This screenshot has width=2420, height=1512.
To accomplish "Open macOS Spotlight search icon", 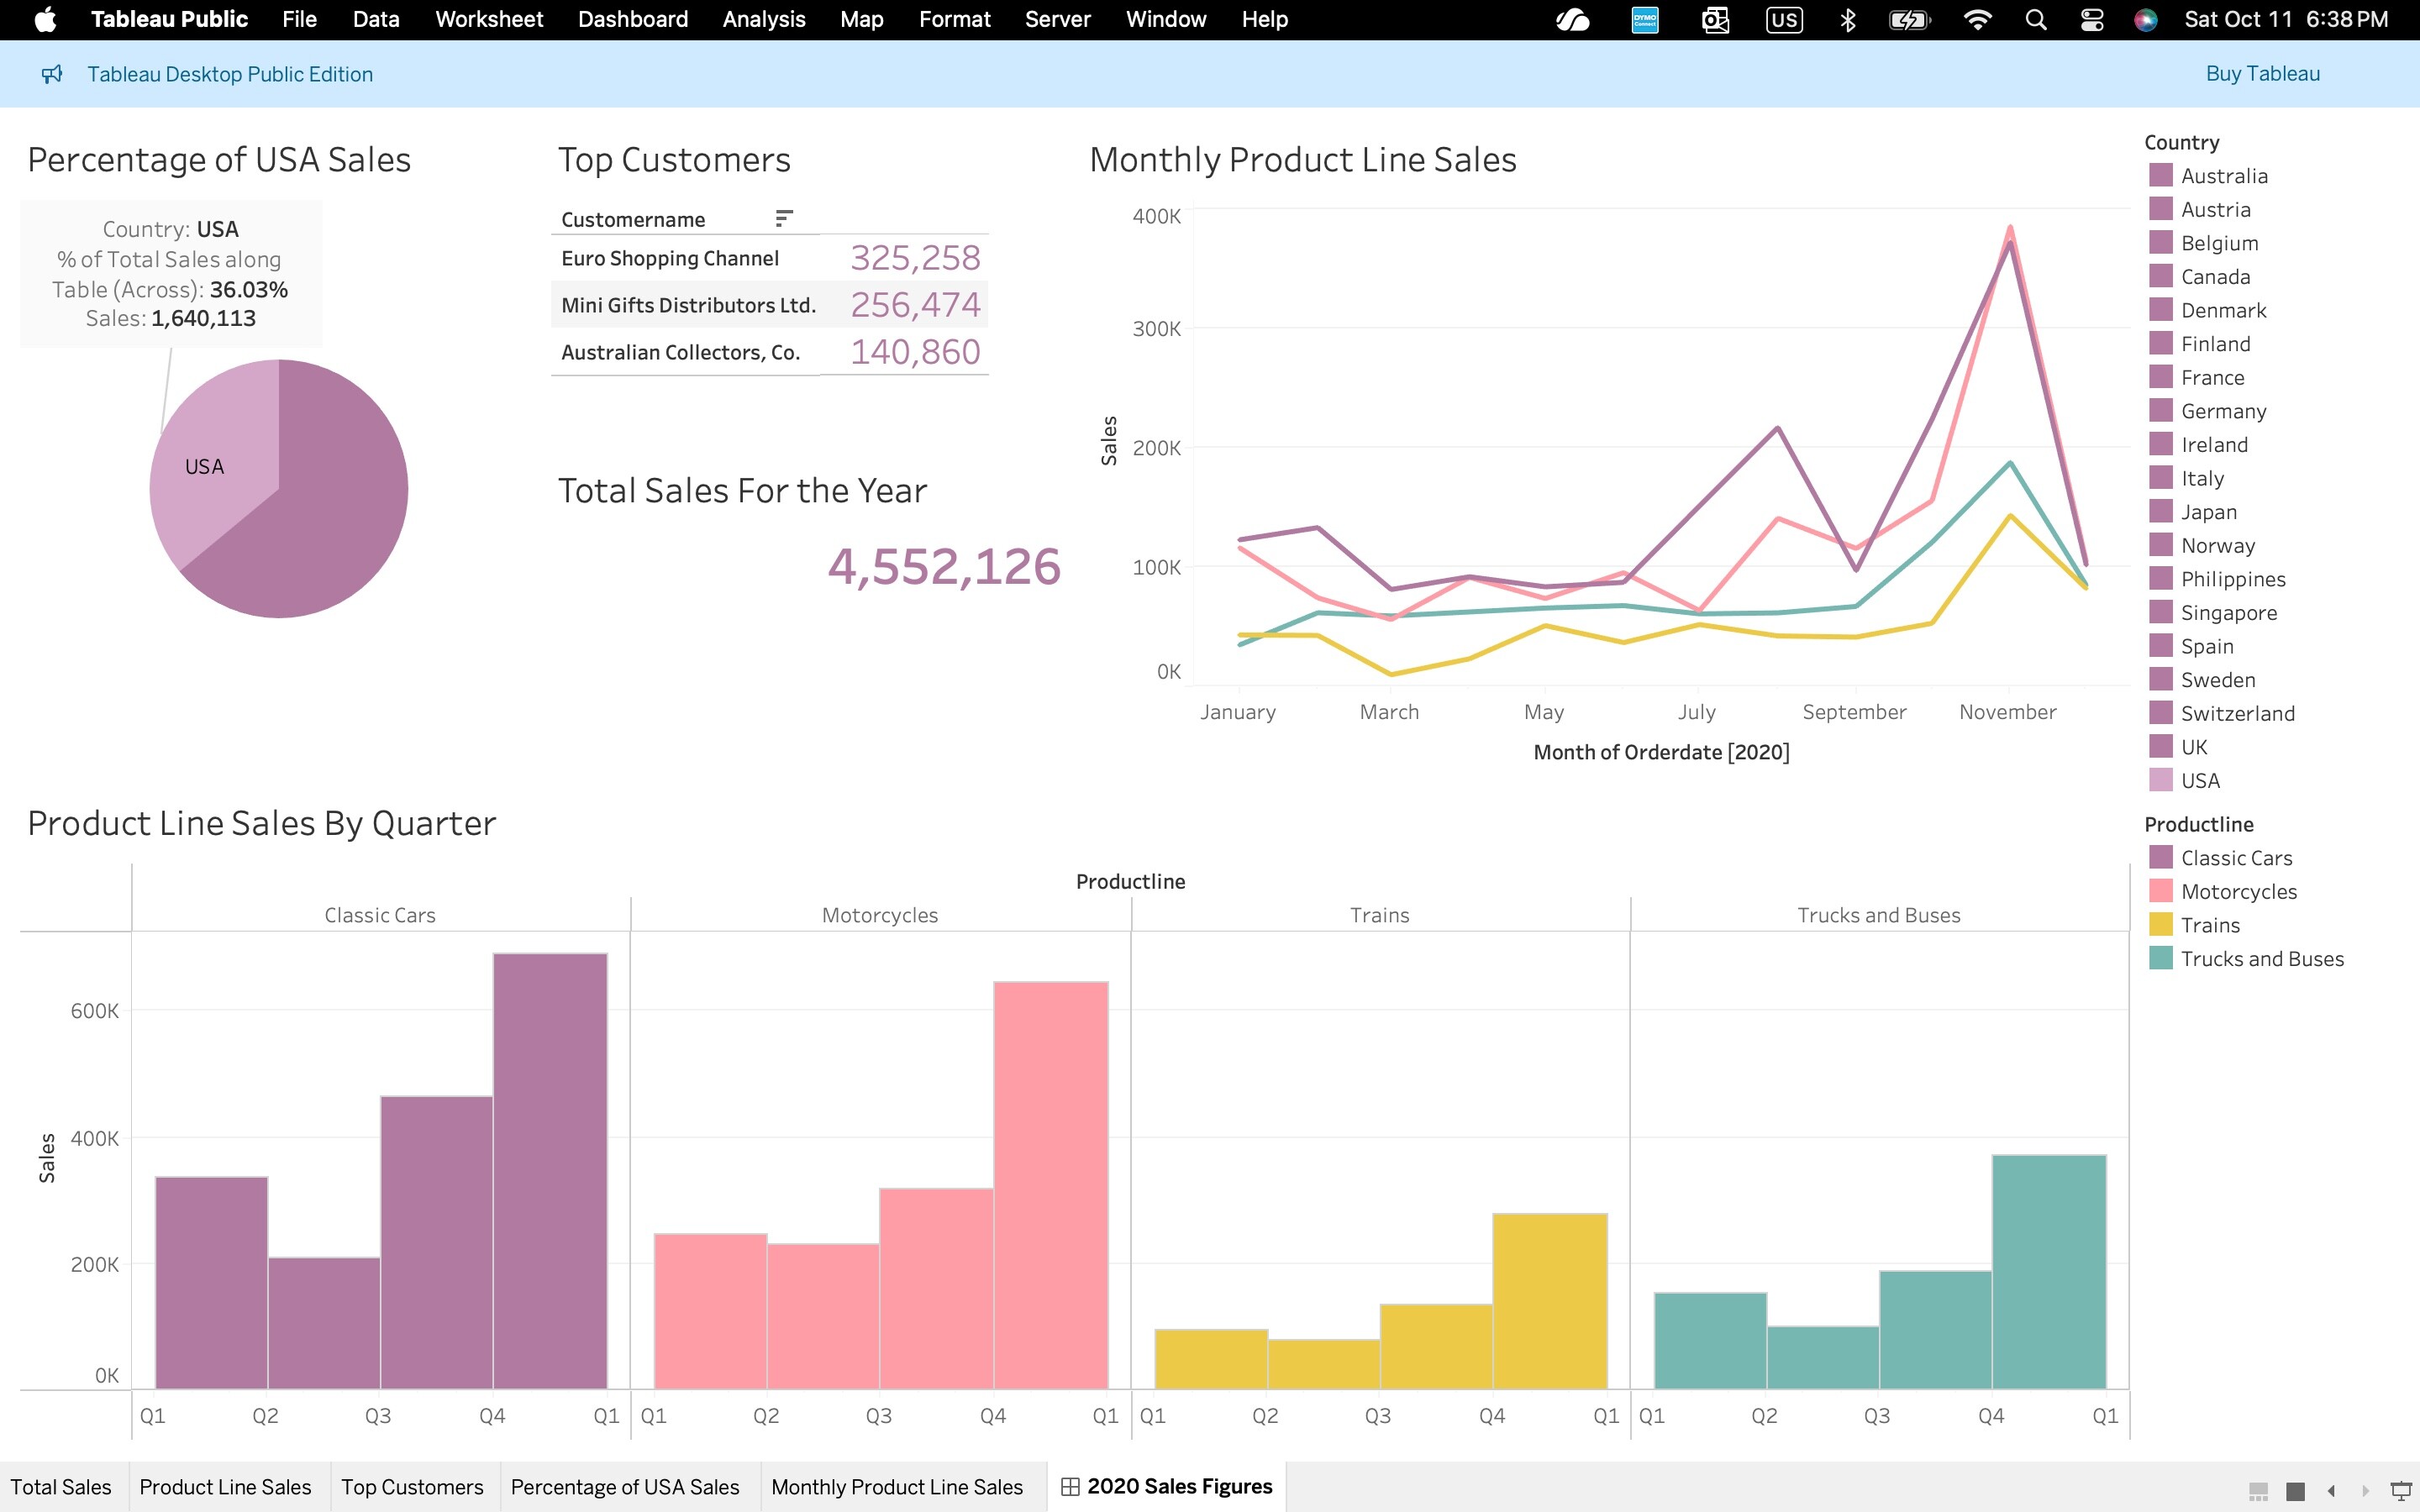I will (x=2035, y=19).
